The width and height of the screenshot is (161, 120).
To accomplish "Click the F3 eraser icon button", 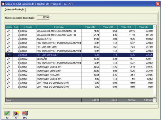I will pyautogui.click(x=16, y=114).
